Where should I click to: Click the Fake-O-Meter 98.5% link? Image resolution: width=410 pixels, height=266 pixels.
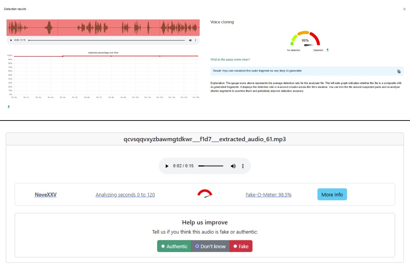point(268,195)
